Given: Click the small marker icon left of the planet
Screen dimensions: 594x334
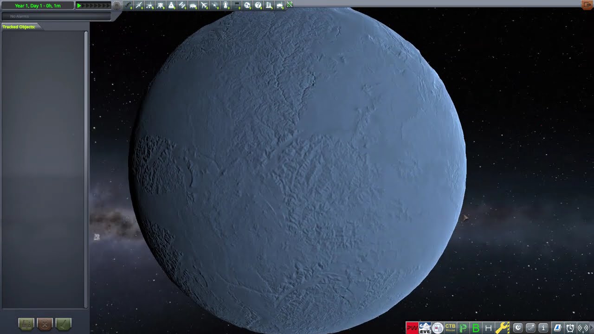Looking at the screenshot, I should [x=97, y=237].
